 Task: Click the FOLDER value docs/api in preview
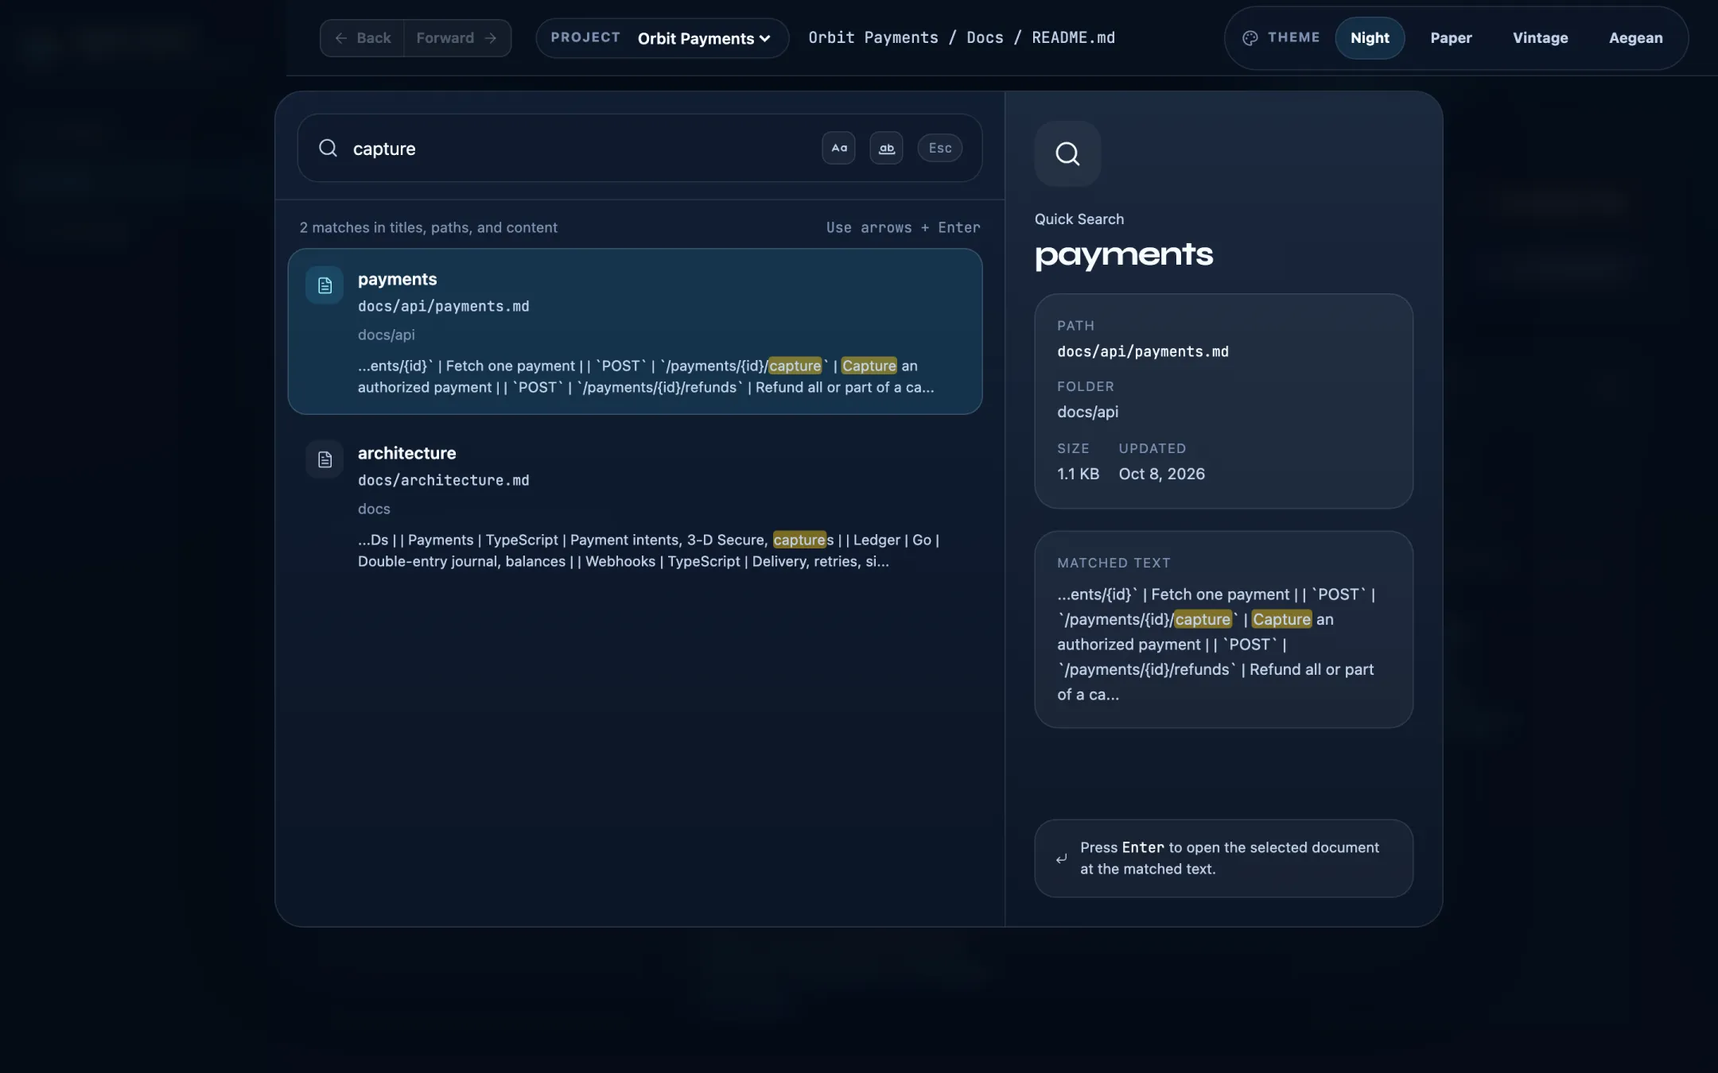[1087, 412]
